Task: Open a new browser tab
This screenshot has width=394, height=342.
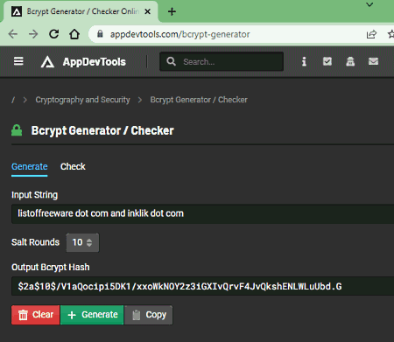Action: (172, 11)
